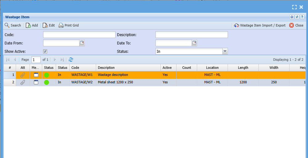Click the 1200 length value
The image size is (308, 158).
243,82
